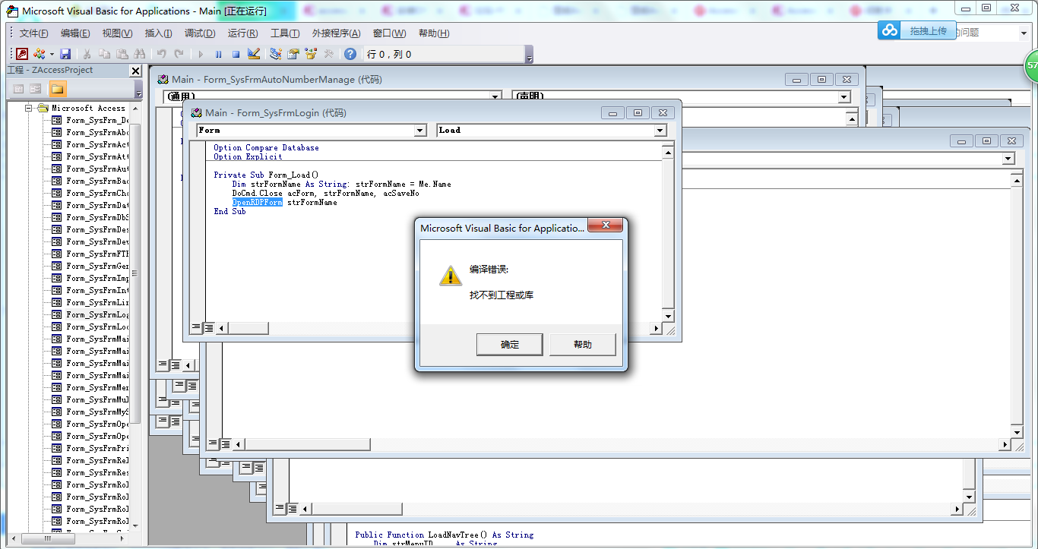Select Form_SysFrmPri item in project tree

[97, 448]
